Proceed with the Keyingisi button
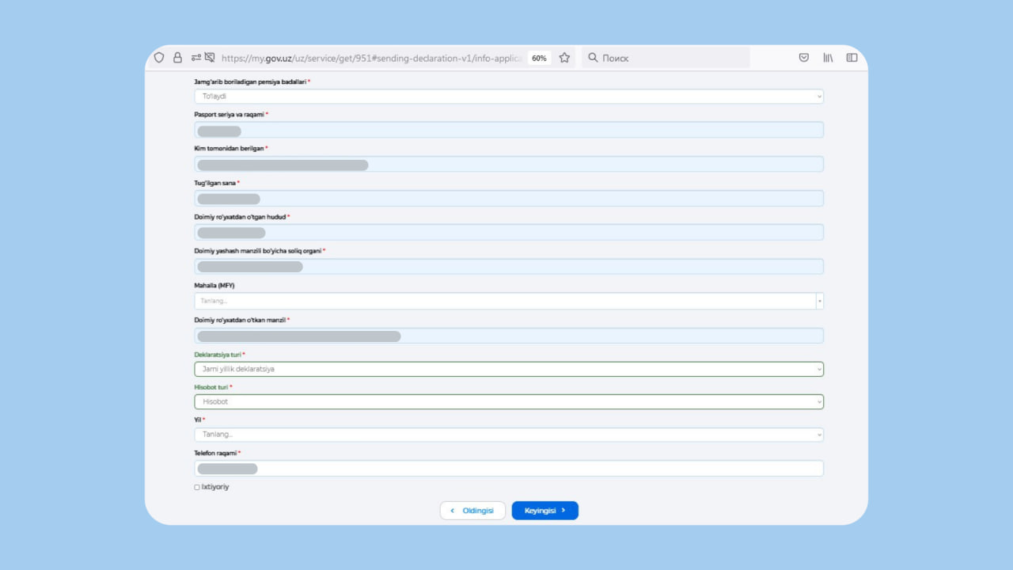The width and height of the screenshot is (1013, 570). [544, 511]
